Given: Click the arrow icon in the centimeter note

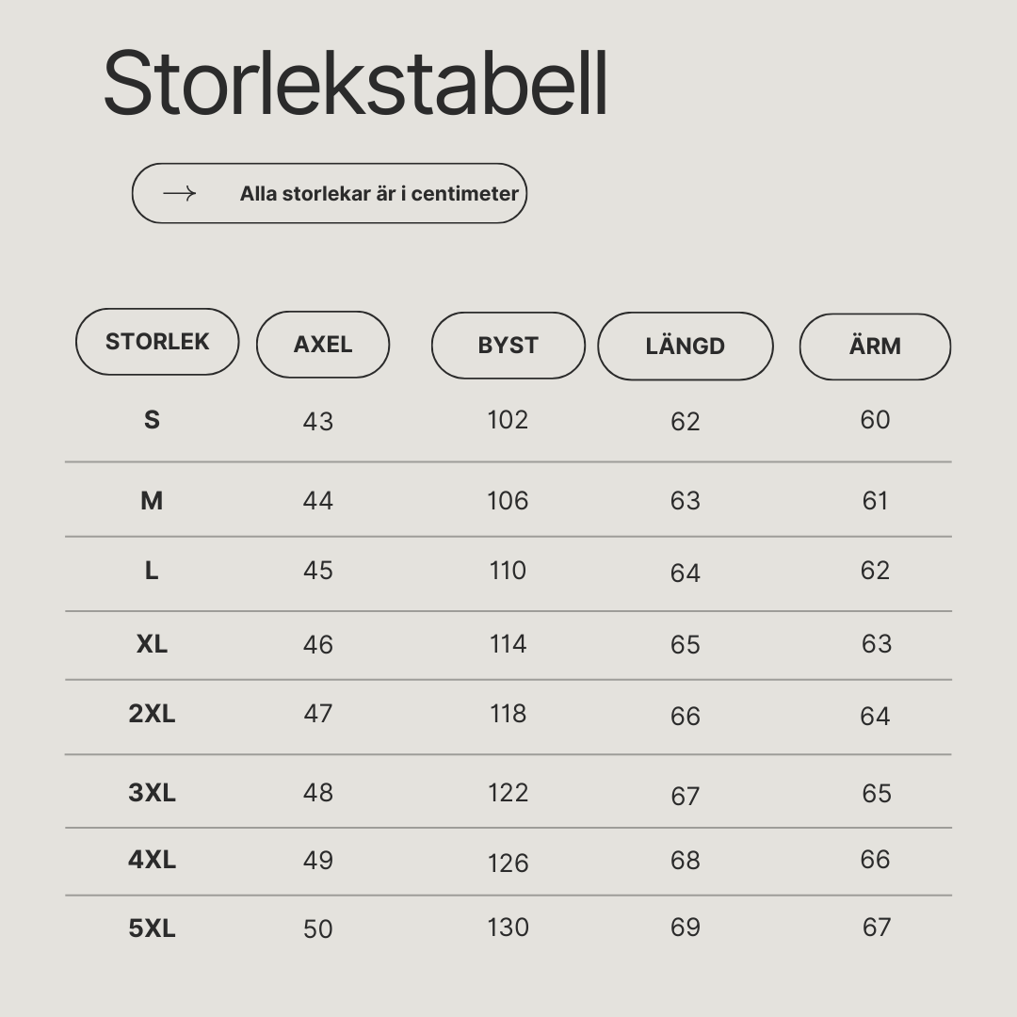Looking at the screenshot, I should point(180,193).
